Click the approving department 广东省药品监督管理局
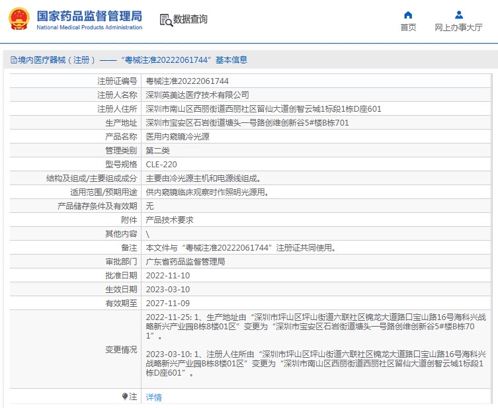Image resolution: width=498 pixels, height=408 pixels. pyautogui.click(x=185, y=262)
